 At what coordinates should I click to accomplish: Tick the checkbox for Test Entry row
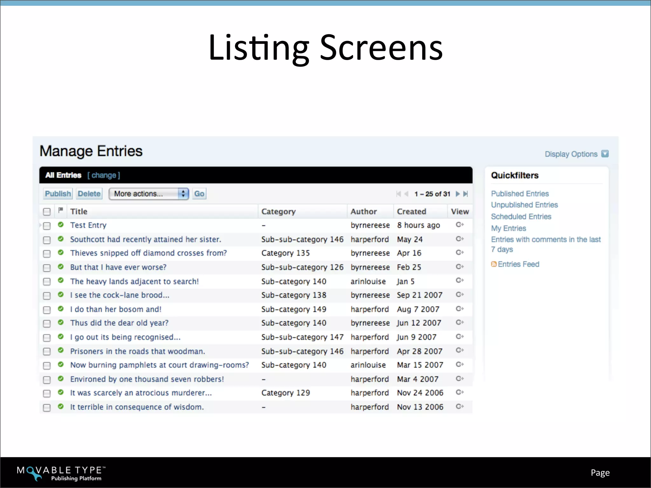pyautogui.click(x=47, y=226)
